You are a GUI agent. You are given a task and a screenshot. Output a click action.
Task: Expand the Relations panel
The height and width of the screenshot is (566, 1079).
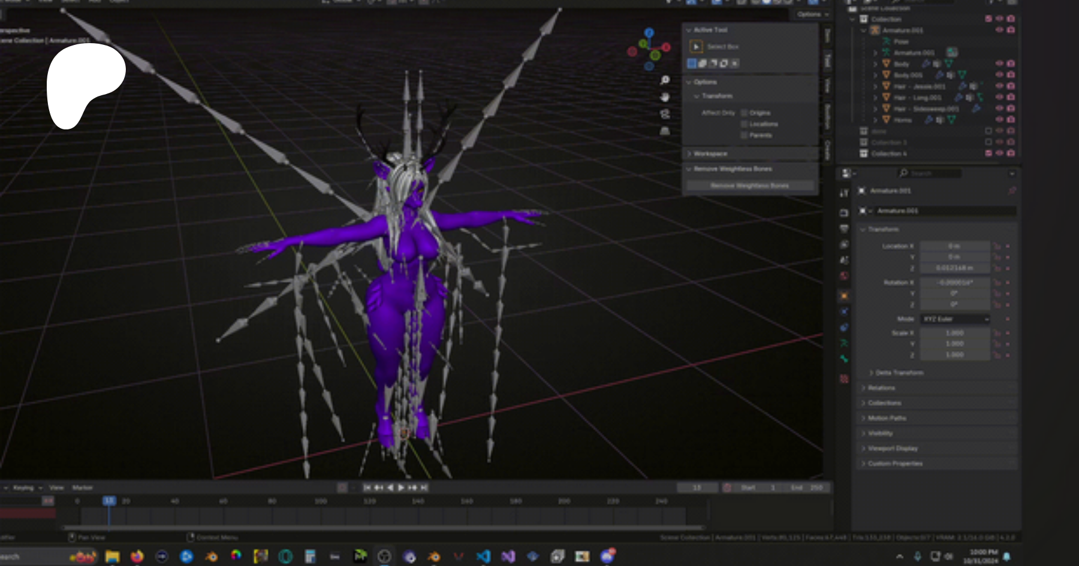pos(881,388)
